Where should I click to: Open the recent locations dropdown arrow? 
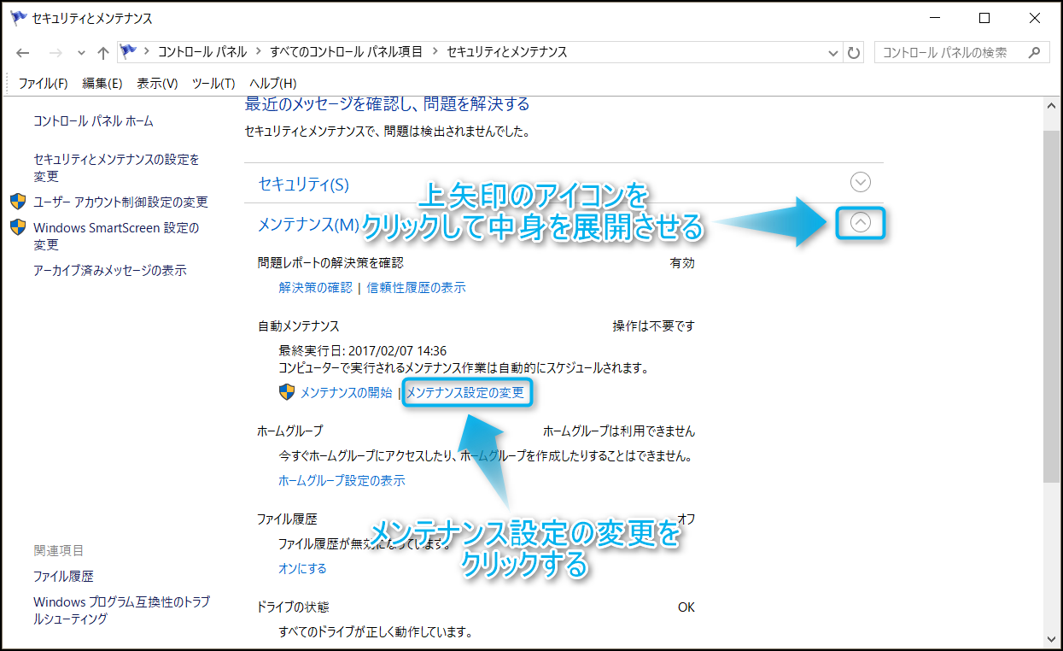pos(82,53)
